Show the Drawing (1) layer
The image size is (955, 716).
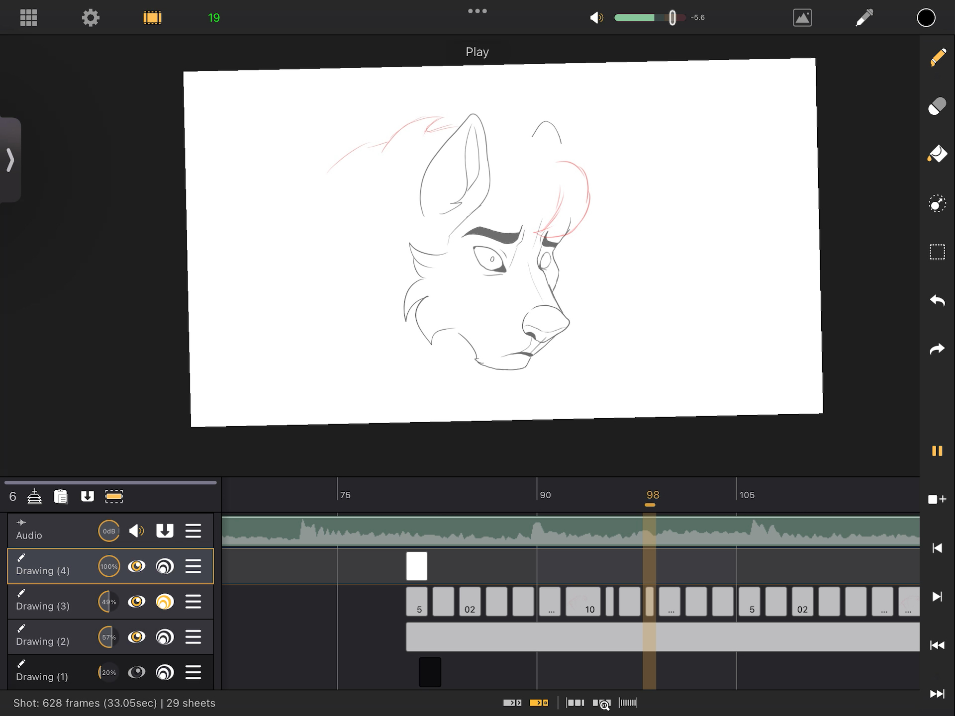[136, 672]
